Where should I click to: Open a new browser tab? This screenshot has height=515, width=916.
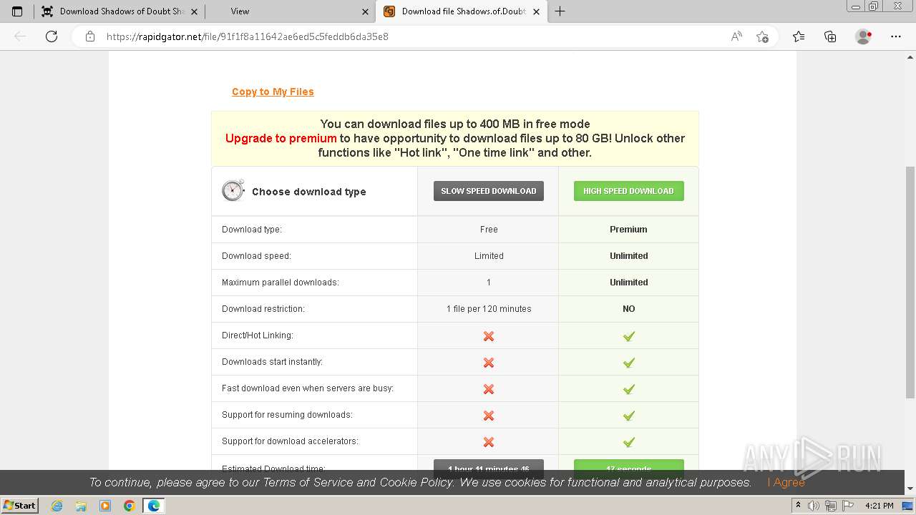click(x=560, y=11)
